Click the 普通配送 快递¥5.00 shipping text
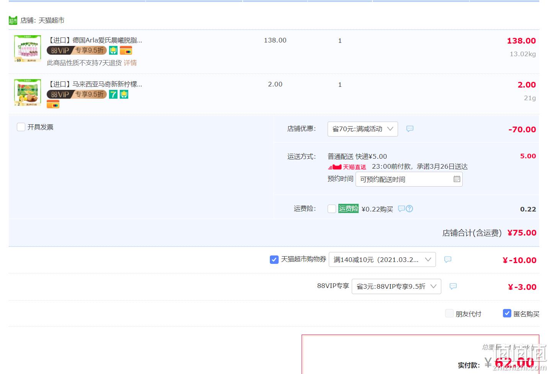550x374 pixels. coord(357,156)
